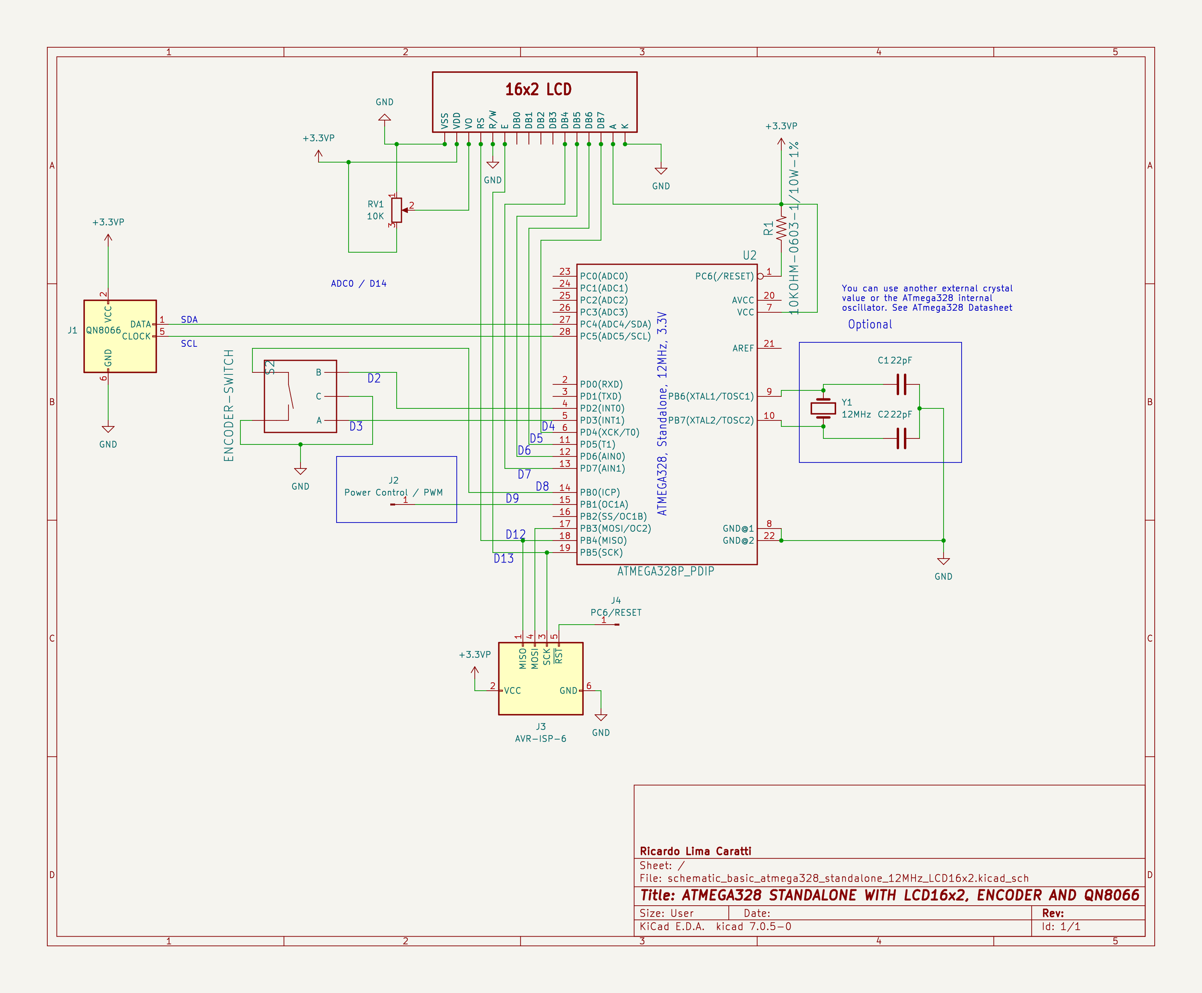Select the encoder switch S2 symbol
Screen dimensions: 1202x993
coord(300,396)
